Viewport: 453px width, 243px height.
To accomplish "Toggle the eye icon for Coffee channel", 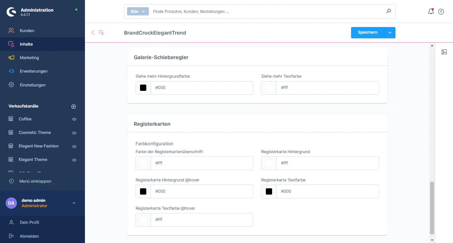I will [74, 119].
